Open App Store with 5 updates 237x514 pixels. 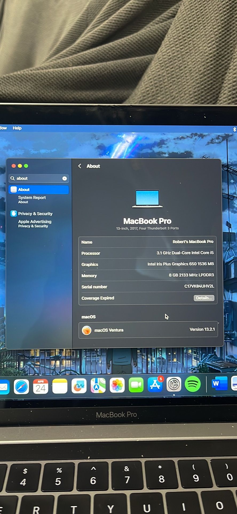coord(155,384)
